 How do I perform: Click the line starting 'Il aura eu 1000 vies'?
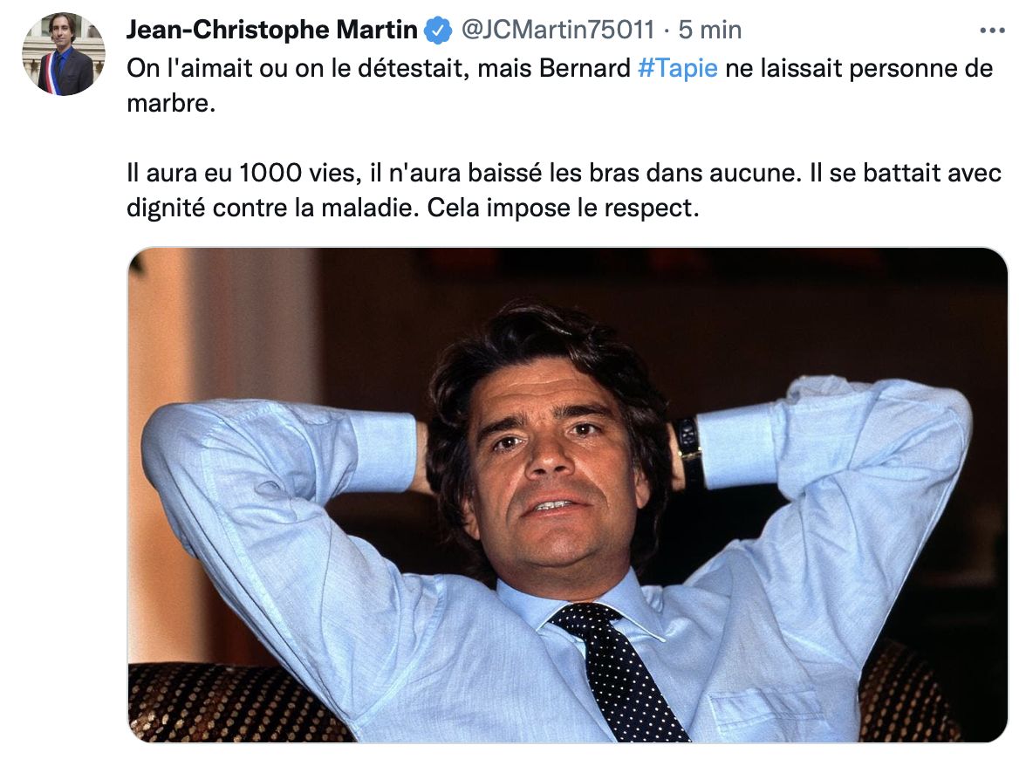tap(564, 173)
